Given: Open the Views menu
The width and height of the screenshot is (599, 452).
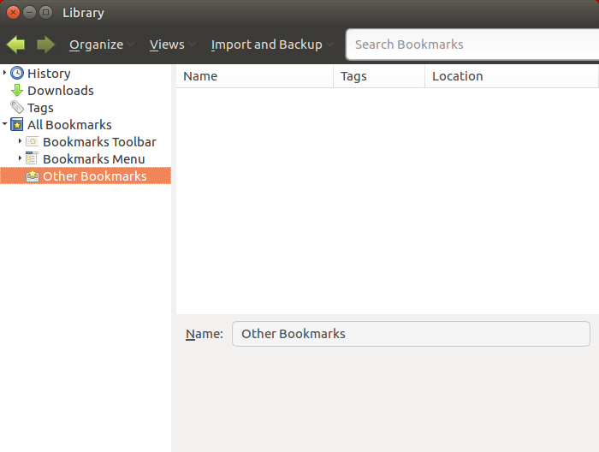Looking at the screenshot, I should [172, 45].
